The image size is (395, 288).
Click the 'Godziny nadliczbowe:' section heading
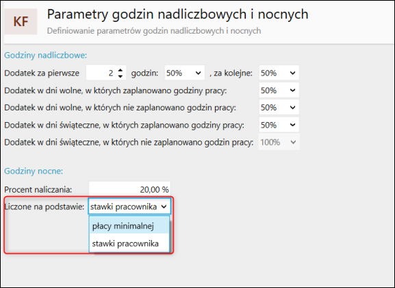tap(46, 56)
